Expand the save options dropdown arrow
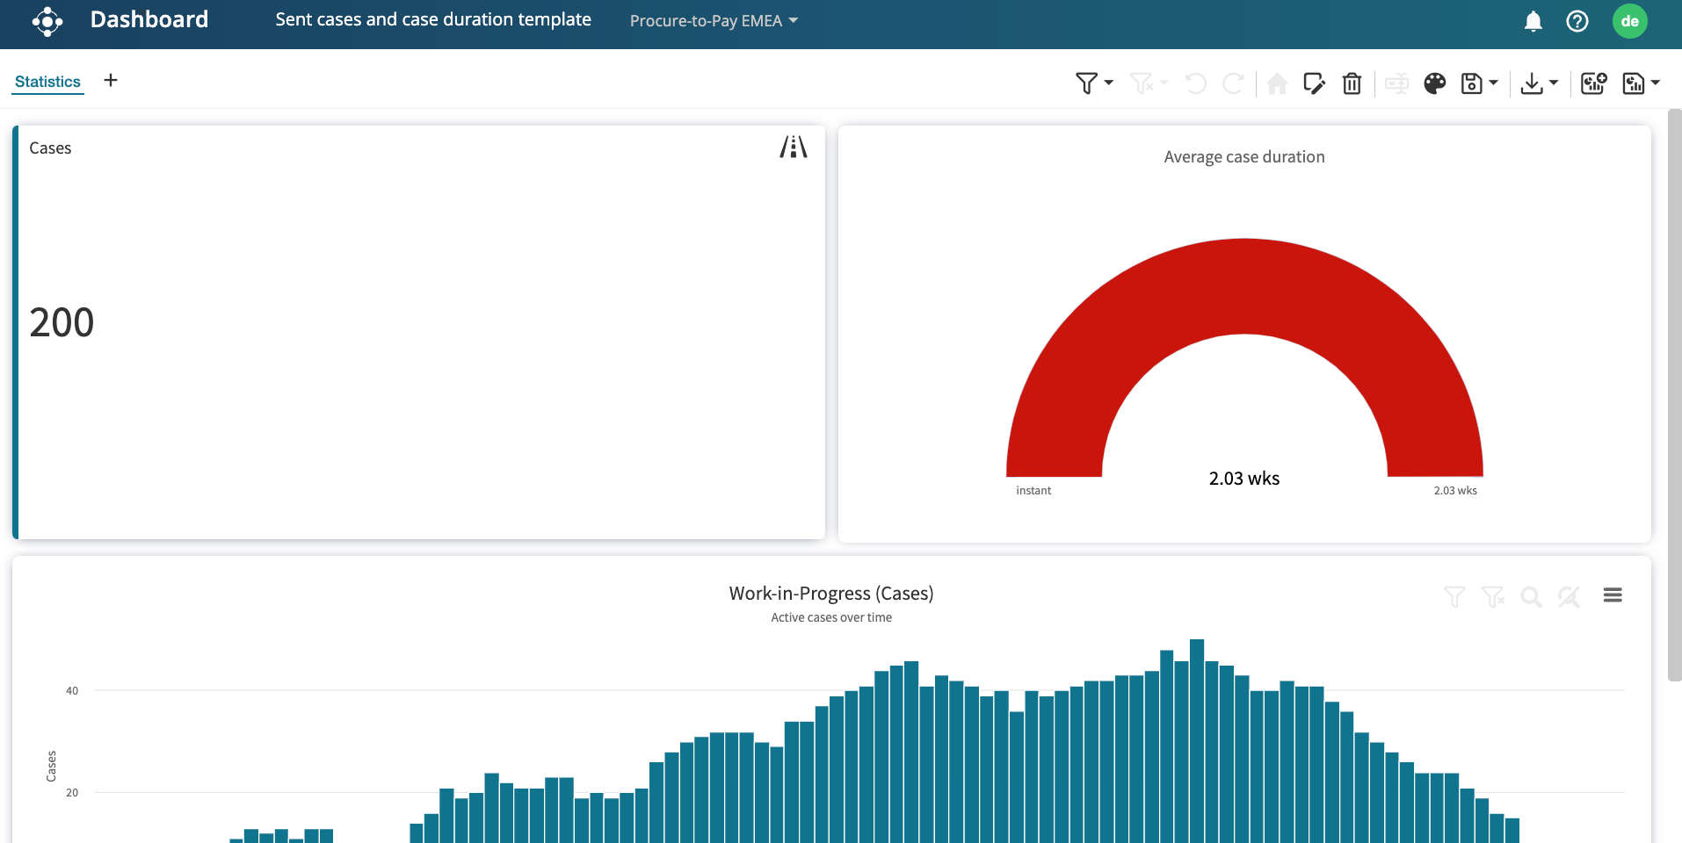The image size is (1682, 843). [1493, 83]
